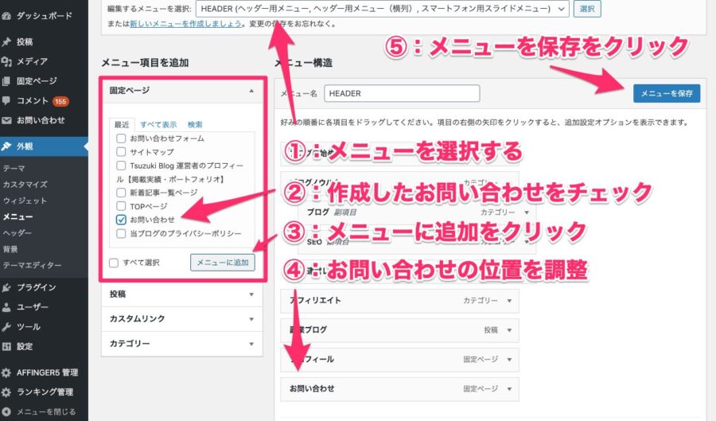Open the 編集するメニューを選択 dropdown
The height and width of the screenshot is (421, 716).
[383, 9]
